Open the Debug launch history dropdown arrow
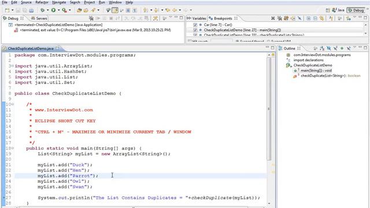 point(47,10)
